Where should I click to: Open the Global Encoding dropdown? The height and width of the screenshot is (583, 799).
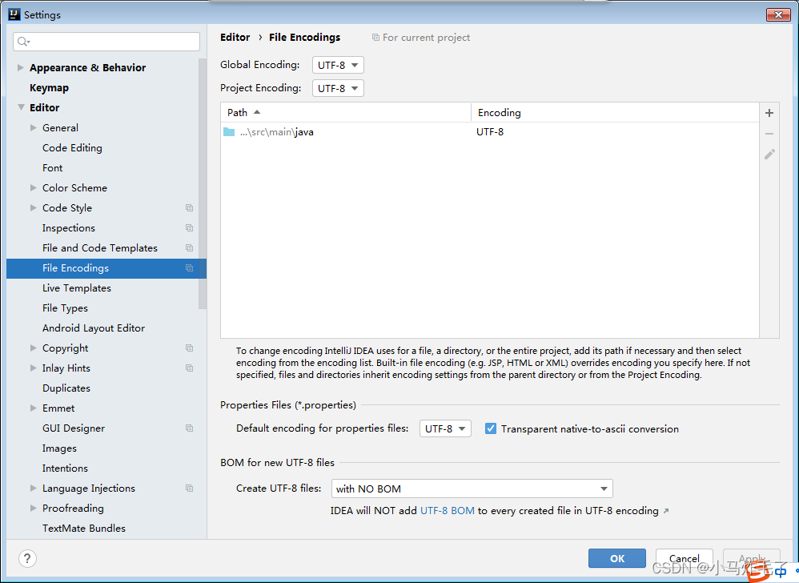338,65
